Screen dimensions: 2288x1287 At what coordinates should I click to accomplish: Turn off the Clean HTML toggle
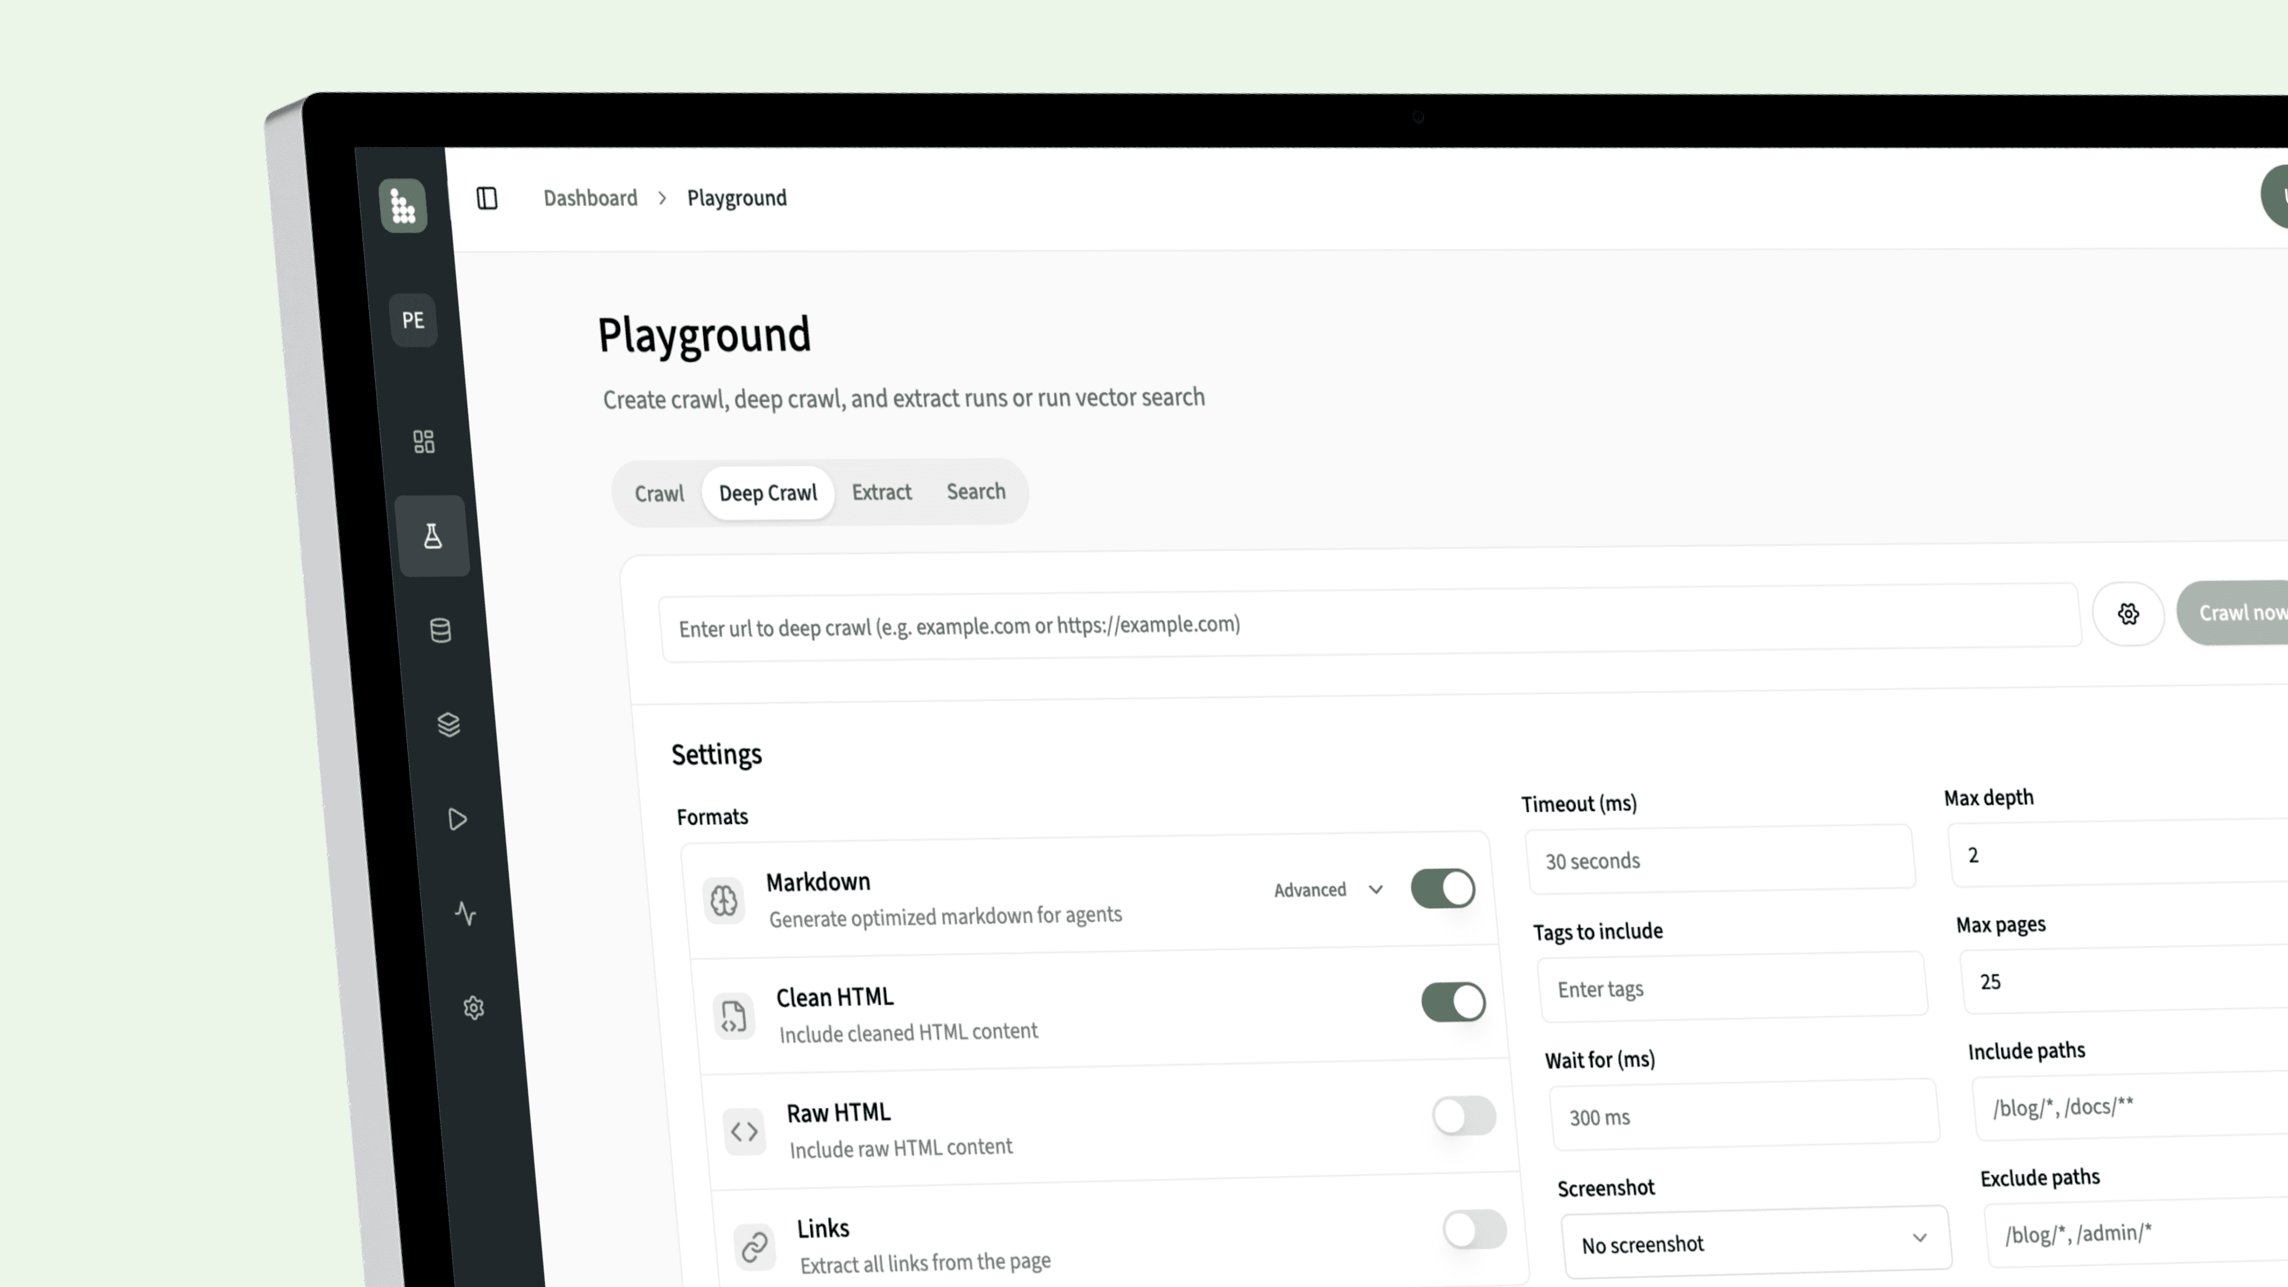pyautogui.click(x=1453, y=1002)
